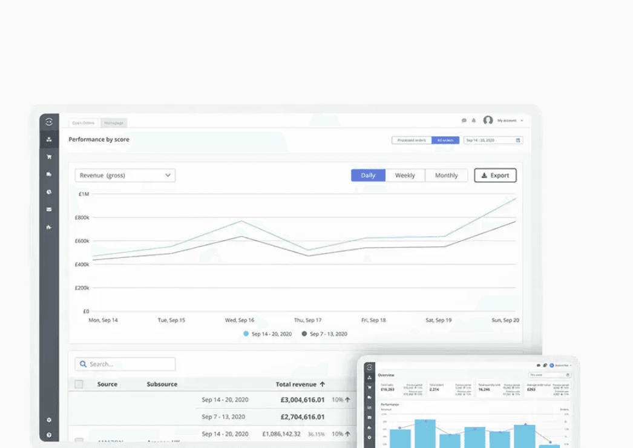Click the dashboard icon in the small Overview window sidebar
Viewport: 633px width, 448px height.
pyautogui.click(x=369, y=378)
